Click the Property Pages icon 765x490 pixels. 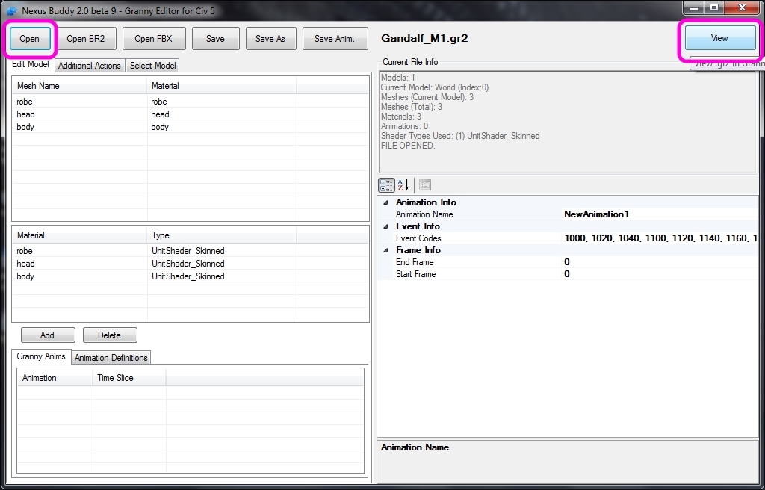coord(425,185)
